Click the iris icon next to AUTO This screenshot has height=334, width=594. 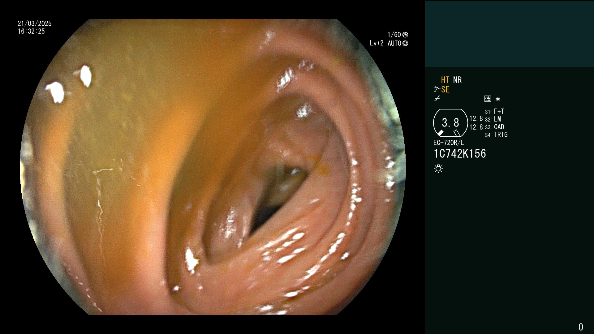[405, 43]
